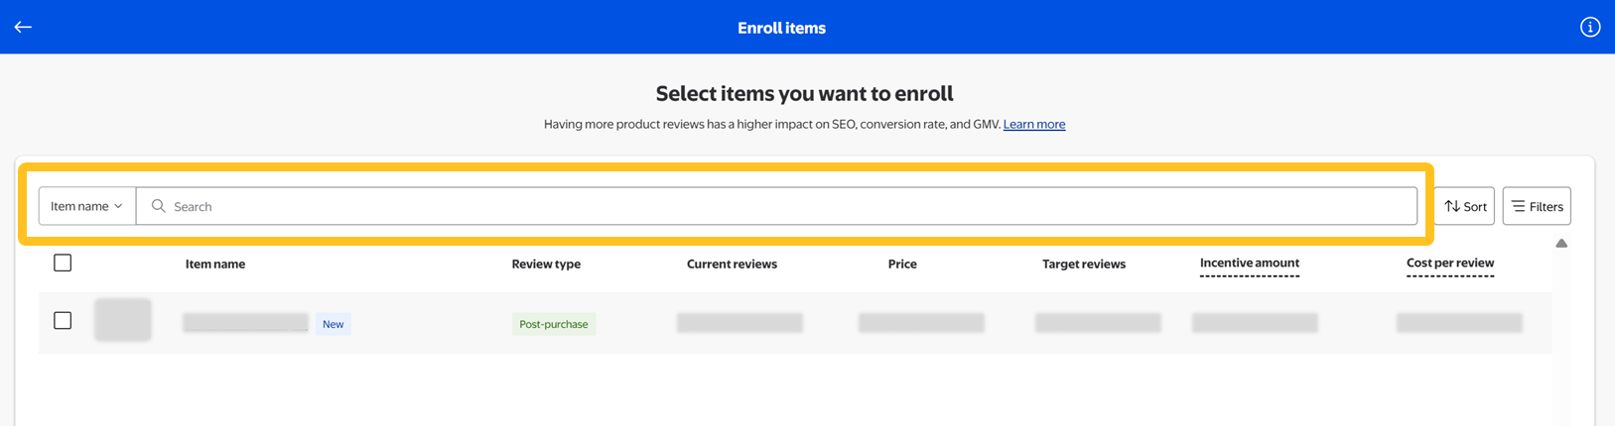Open the Filters panel
The height and width of the screenshot is (426, 1615).
click(1536, 206)
